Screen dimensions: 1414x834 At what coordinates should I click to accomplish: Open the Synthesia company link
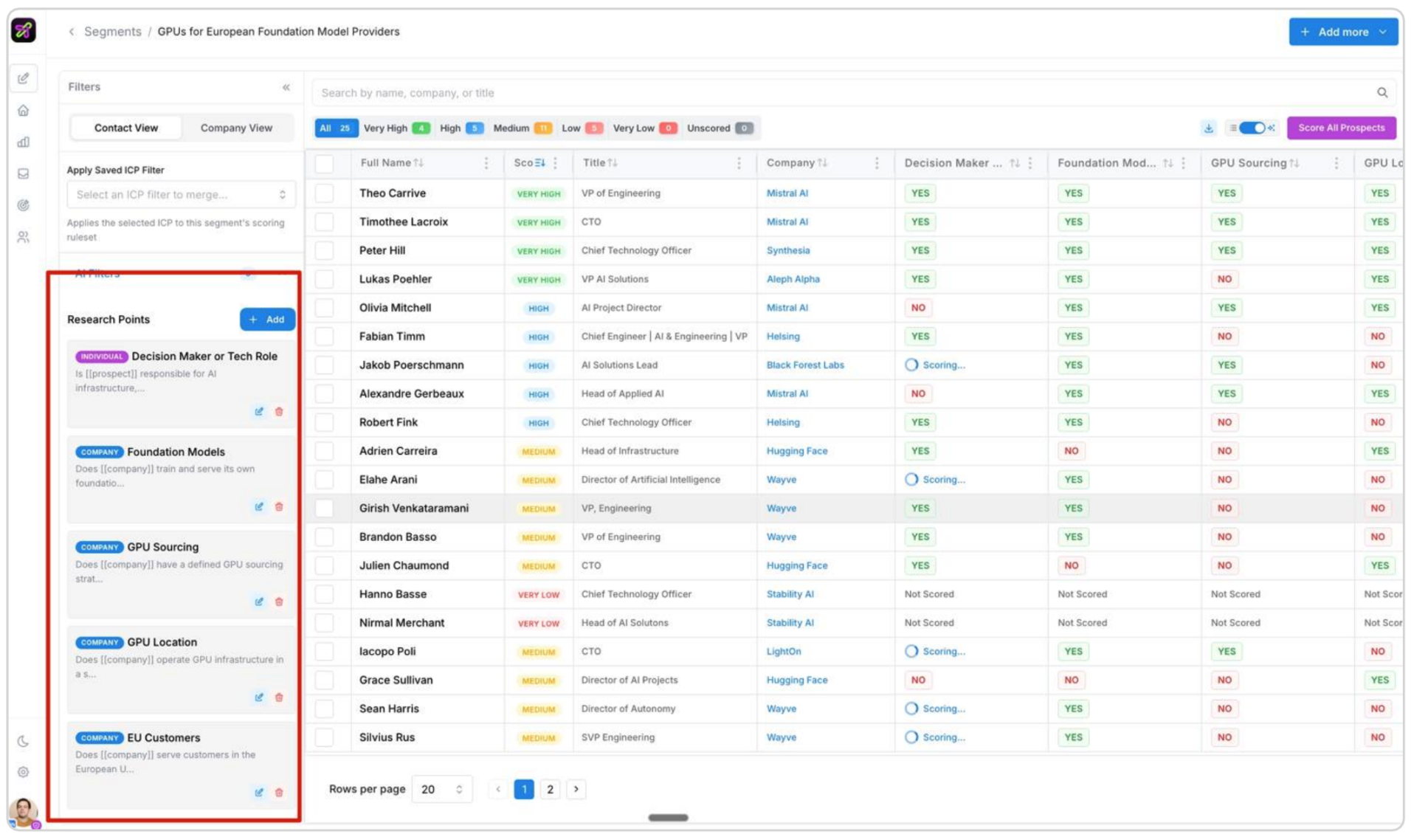pyautogui.click(x=787, y=251)
